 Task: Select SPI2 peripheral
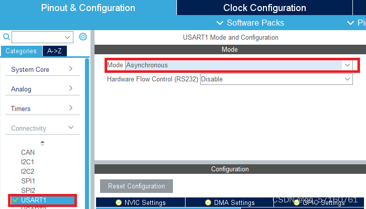point(28,190)
